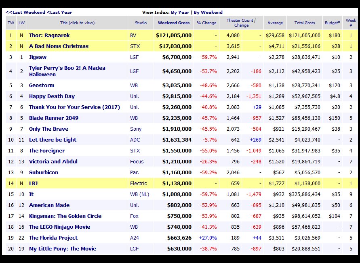
Task: Open My Little Pony: The Movie
Action: pos(63,249)
